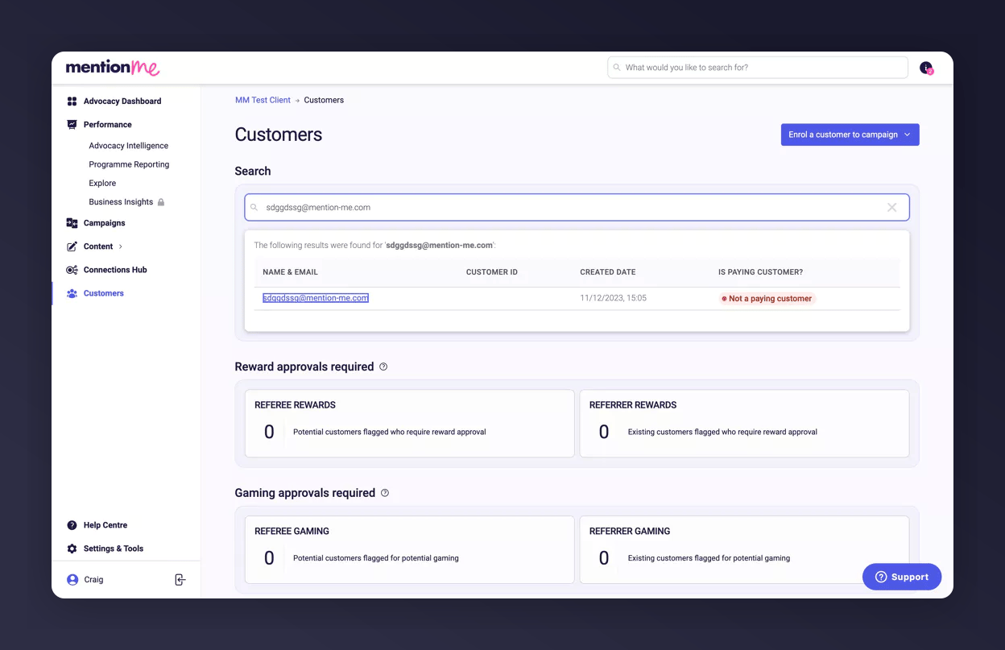Screen dimensions: 1005x650
Task: Open Business Insights submenu item
Action: [x=121, y=202]
